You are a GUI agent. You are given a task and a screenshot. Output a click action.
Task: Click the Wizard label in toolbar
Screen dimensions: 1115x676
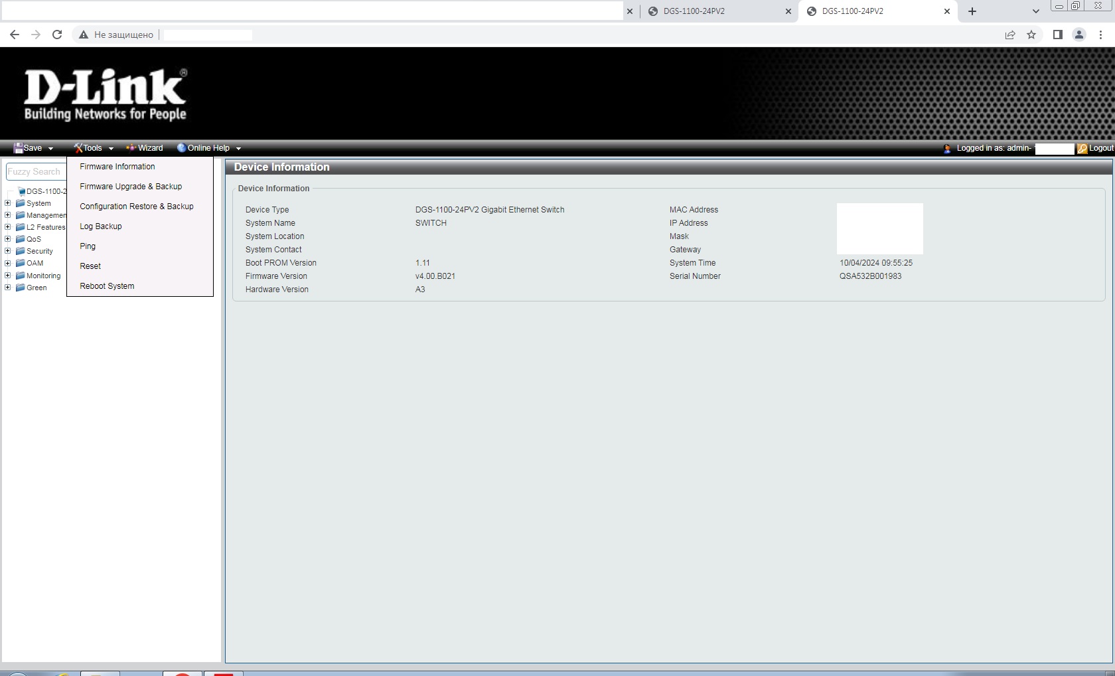click(151, 148)
